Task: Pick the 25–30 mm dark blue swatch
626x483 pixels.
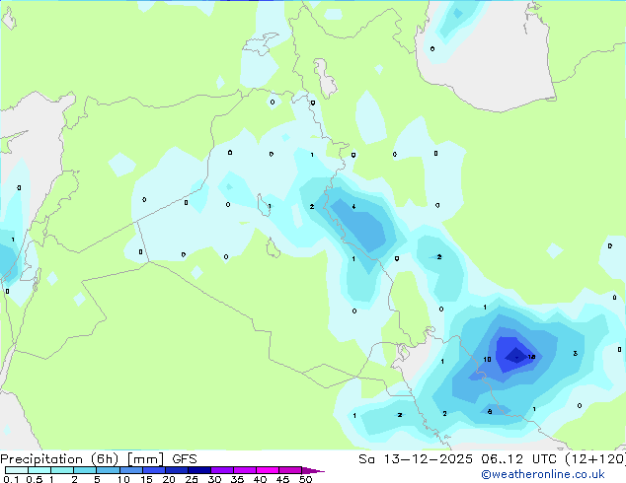Action: tap(199, 470)
